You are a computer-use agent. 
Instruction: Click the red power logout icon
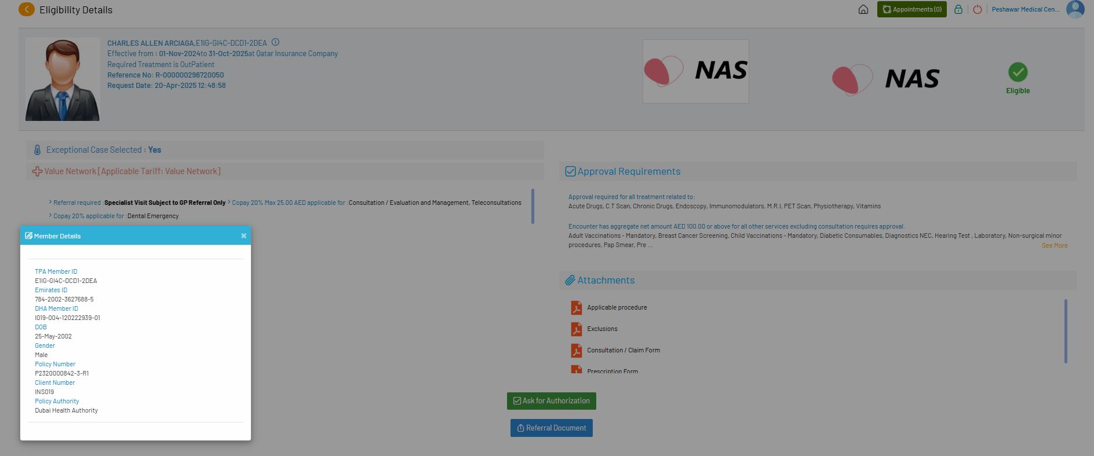click(x=978, y=10)
